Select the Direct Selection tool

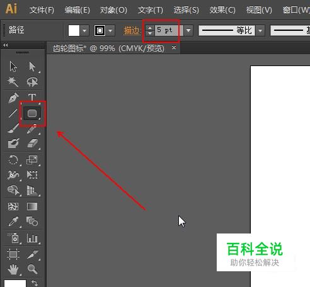coord(32,67)
